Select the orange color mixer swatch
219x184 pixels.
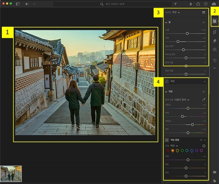click(172, 150)
